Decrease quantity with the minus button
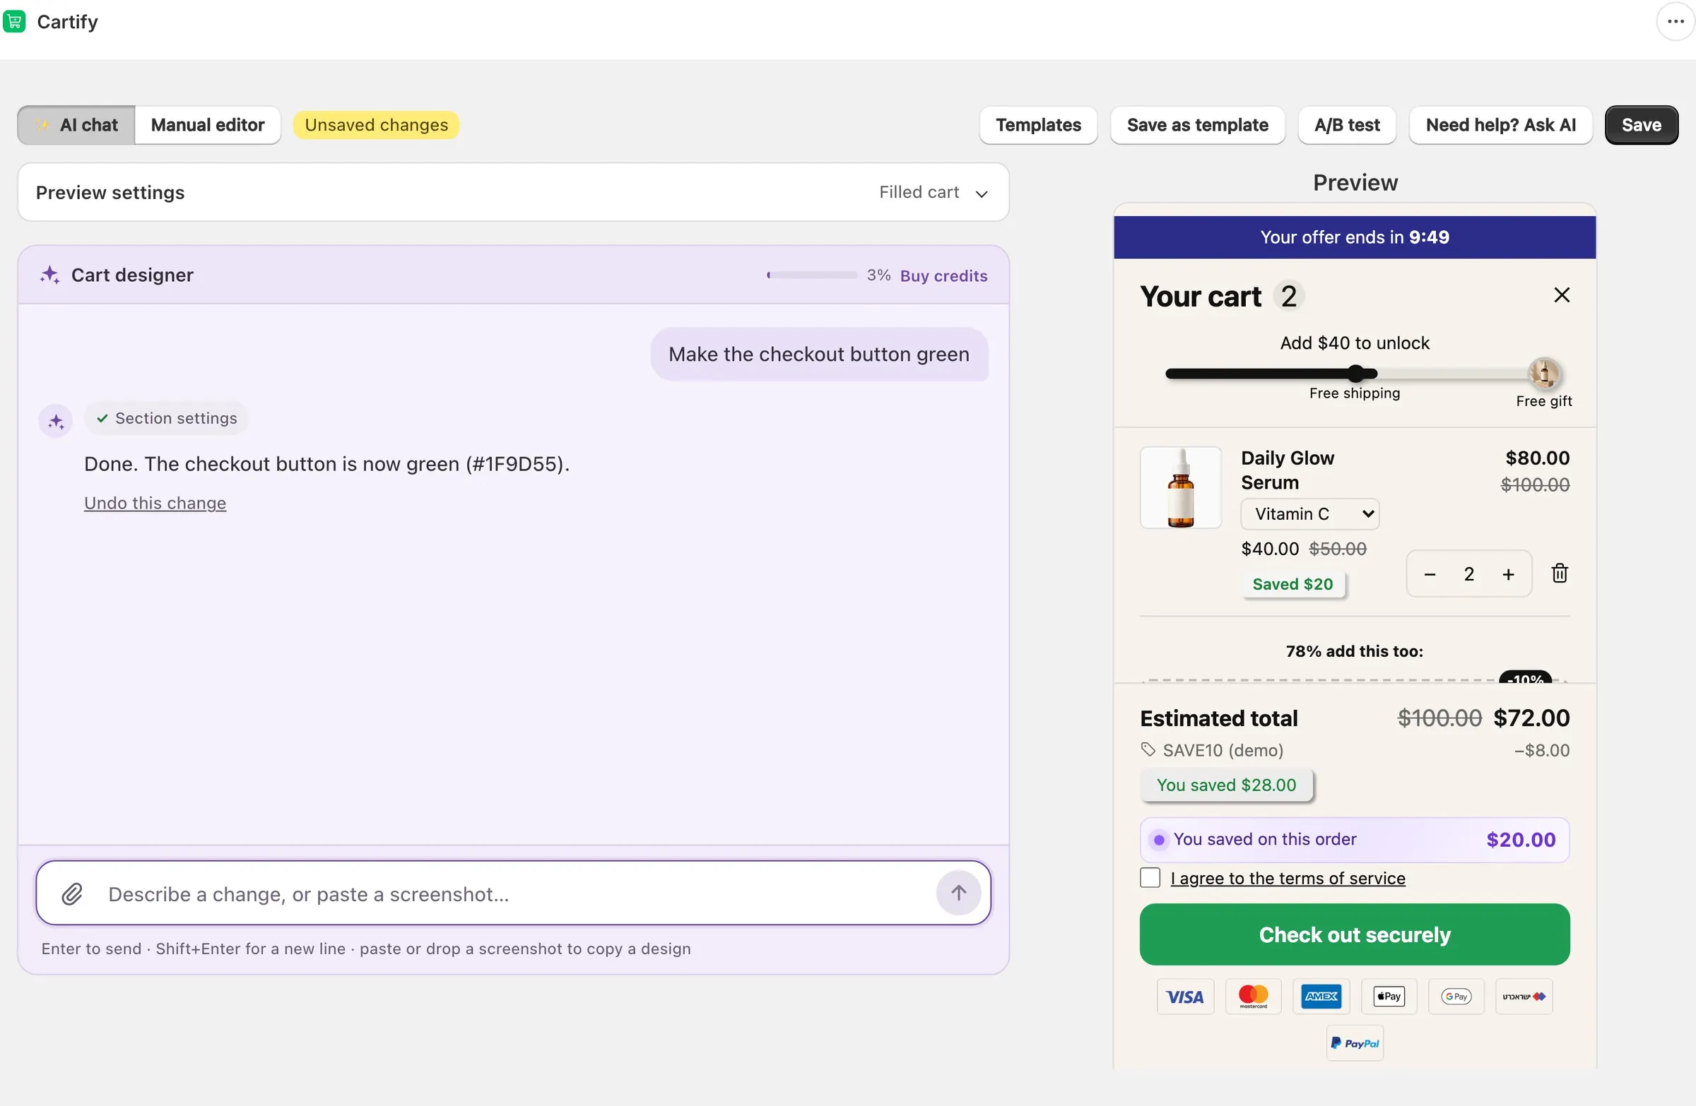Screen dimensions: 1696x1106 click(x=1430, y=574)
